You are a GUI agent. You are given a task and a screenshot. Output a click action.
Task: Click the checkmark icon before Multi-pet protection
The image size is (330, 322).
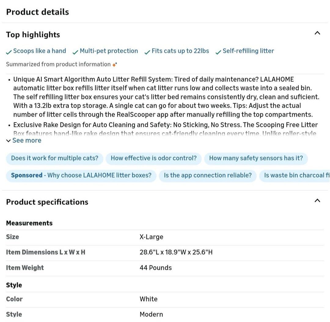tap(75, 52)
